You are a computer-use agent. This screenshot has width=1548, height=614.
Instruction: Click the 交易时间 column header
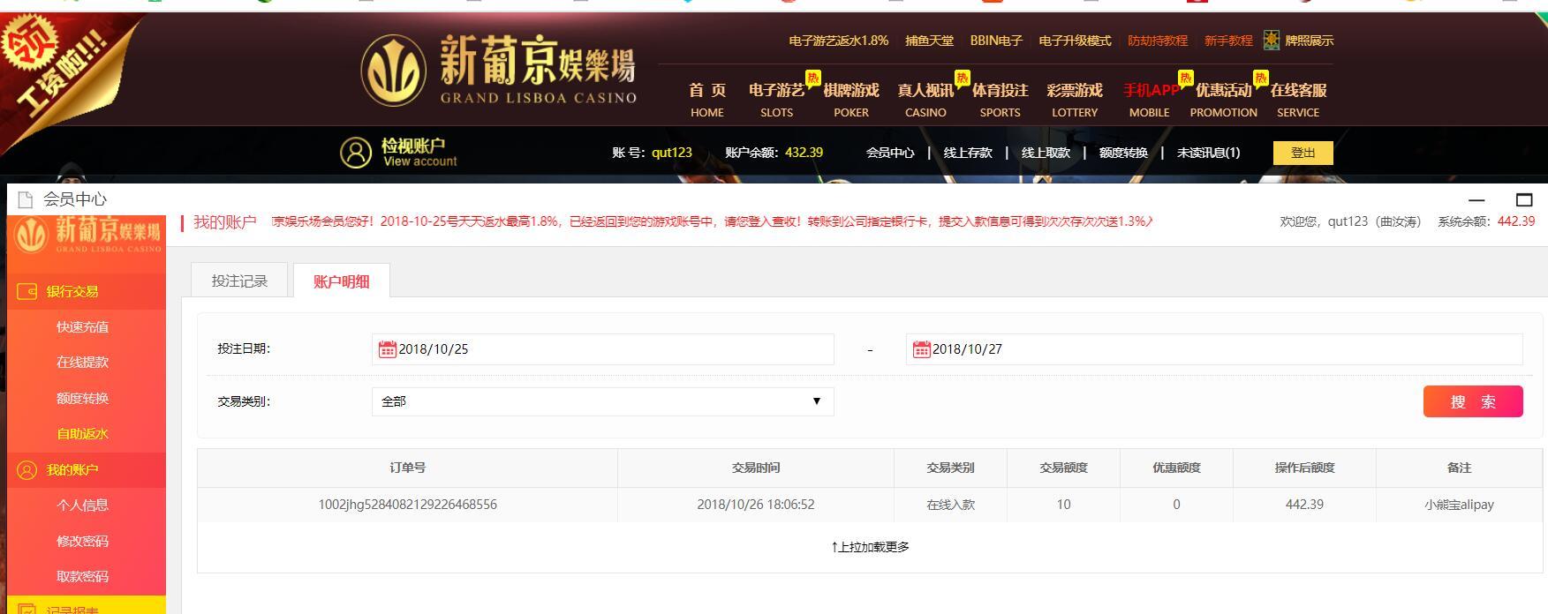point(756,468)
